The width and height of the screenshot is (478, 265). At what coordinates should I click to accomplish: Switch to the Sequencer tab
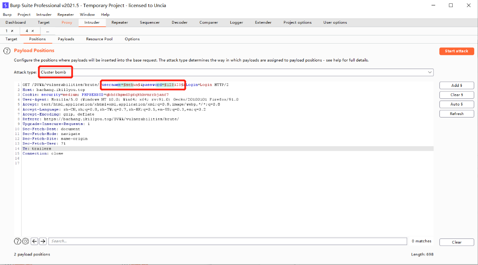click(150, 22)
